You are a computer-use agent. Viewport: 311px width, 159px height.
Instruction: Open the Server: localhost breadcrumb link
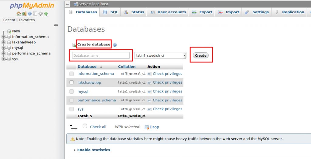tap(94, 4)
